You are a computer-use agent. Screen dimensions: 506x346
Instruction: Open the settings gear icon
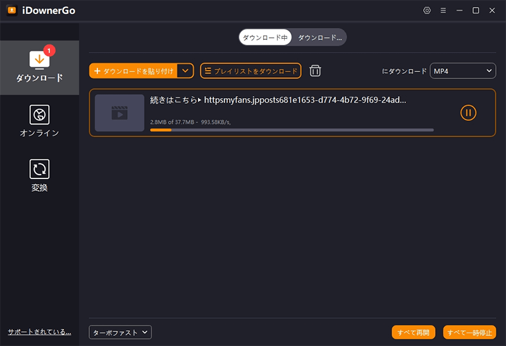[x=427, y=11]
